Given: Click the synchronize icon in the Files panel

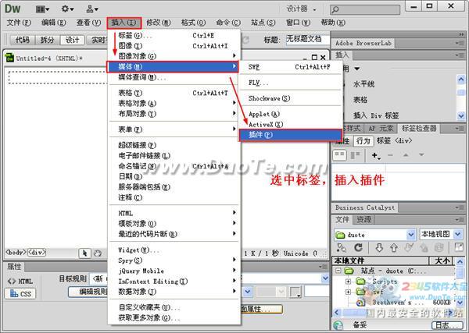Looking at the screenshot, I should click(x=439, y=247).
